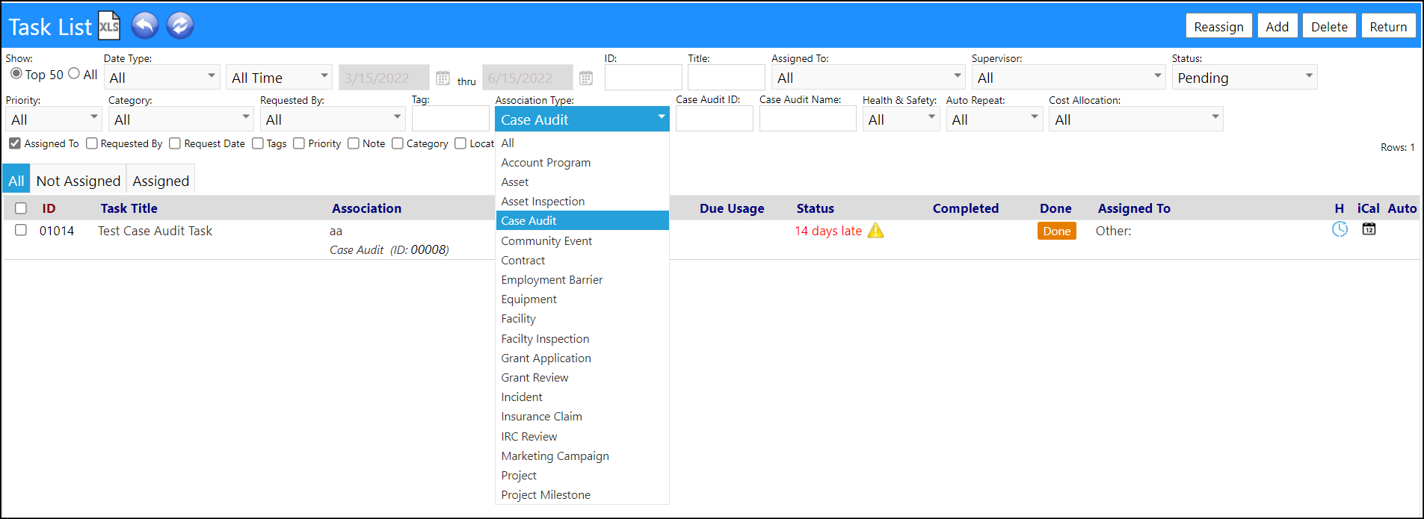Click the Add button

point(1277,26)
